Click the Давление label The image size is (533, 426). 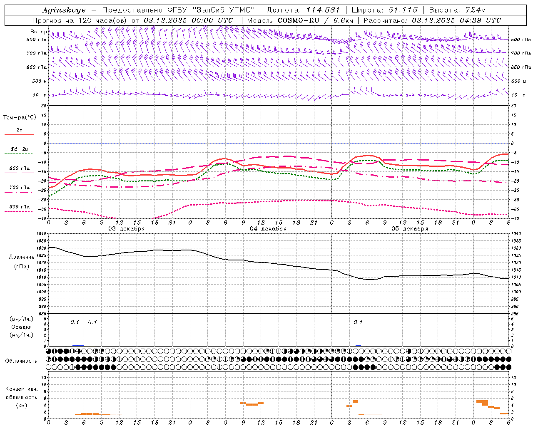[22, 257]
